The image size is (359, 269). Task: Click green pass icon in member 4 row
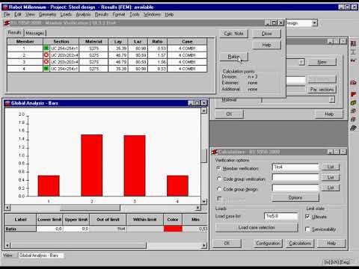click(x=46, y=69)
